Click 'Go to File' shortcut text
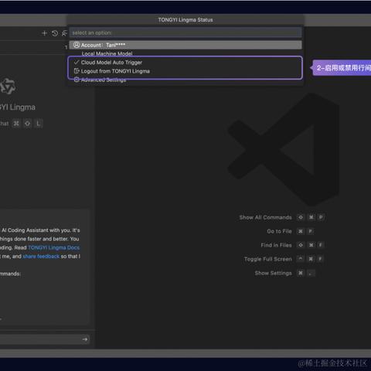 point(279,231)
